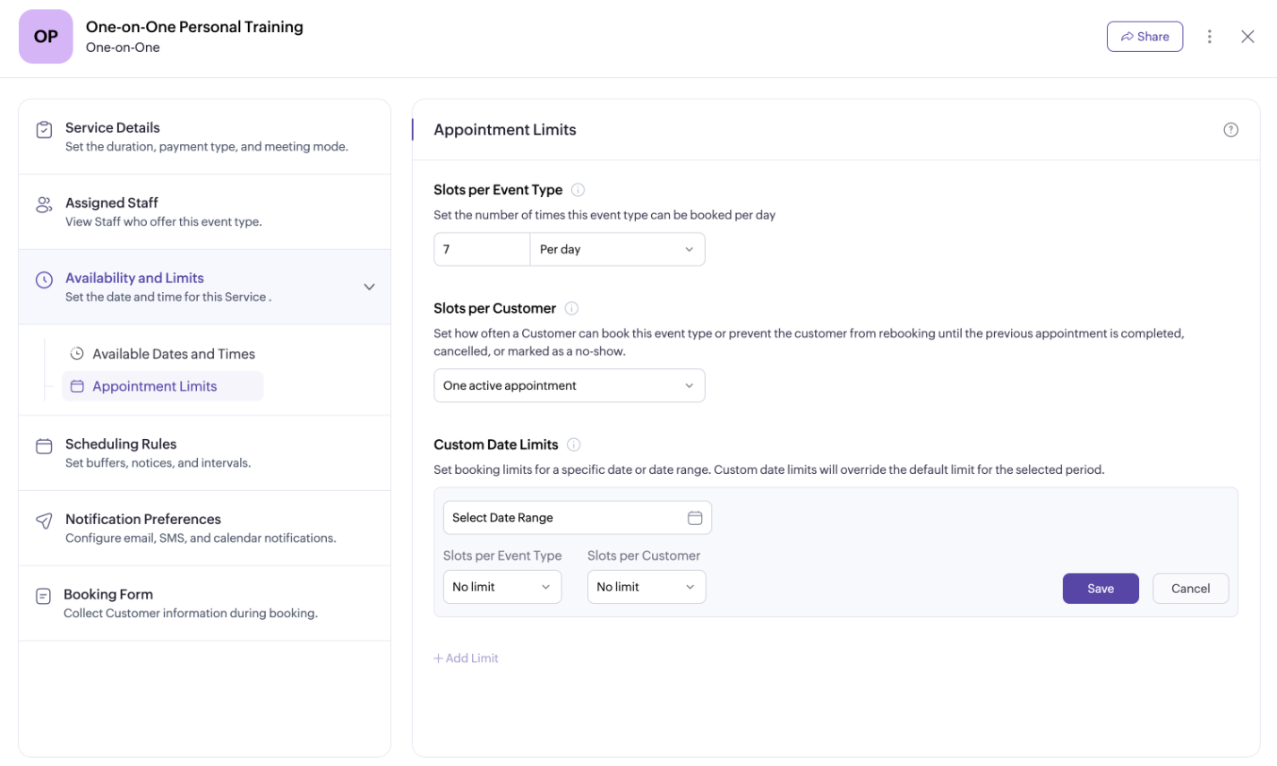Open the One active appointment dropdown
Screen dimensions: 1277x766
pos(570,385)
